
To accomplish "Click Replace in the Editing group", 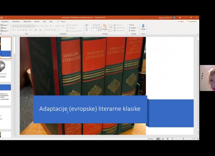I will pyautogui.click(x=133, y=28).
